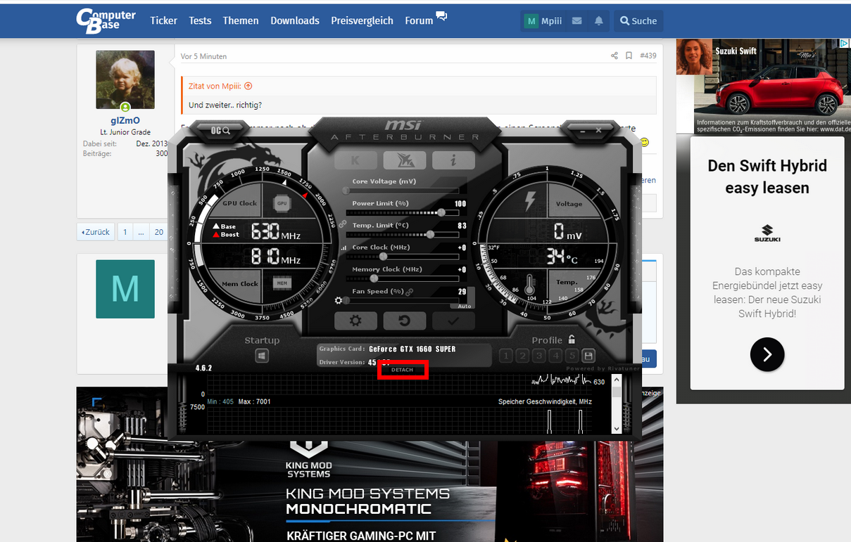The image size is (851, 542).
Task: Open the Themen menu item
Action: 241,20
